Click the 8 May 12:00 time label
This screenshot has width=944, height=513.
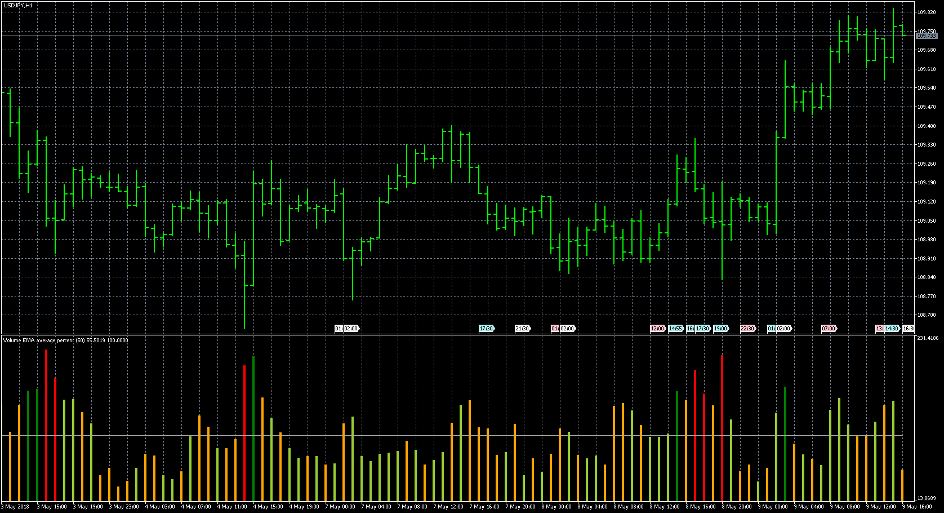coord(665,507)
